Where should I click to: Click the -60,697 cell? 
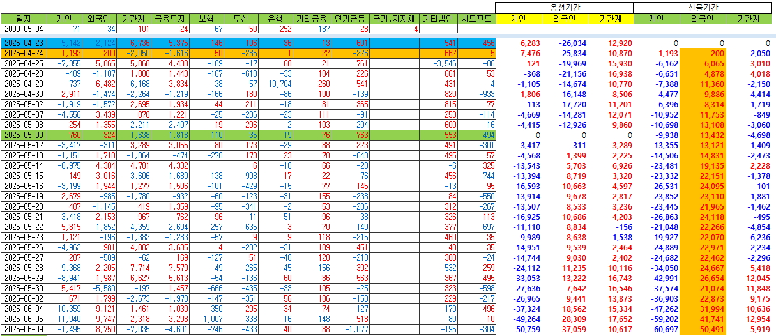pos(656,330)
